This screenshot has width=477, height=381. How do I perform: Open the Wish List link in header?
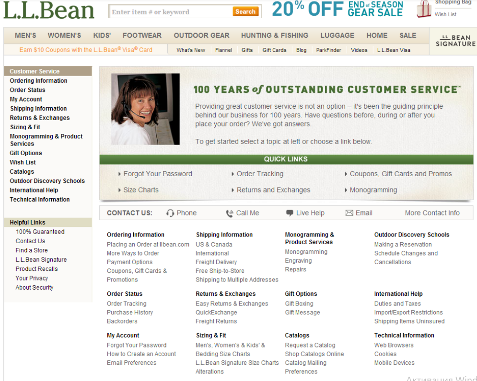[445, 14]
